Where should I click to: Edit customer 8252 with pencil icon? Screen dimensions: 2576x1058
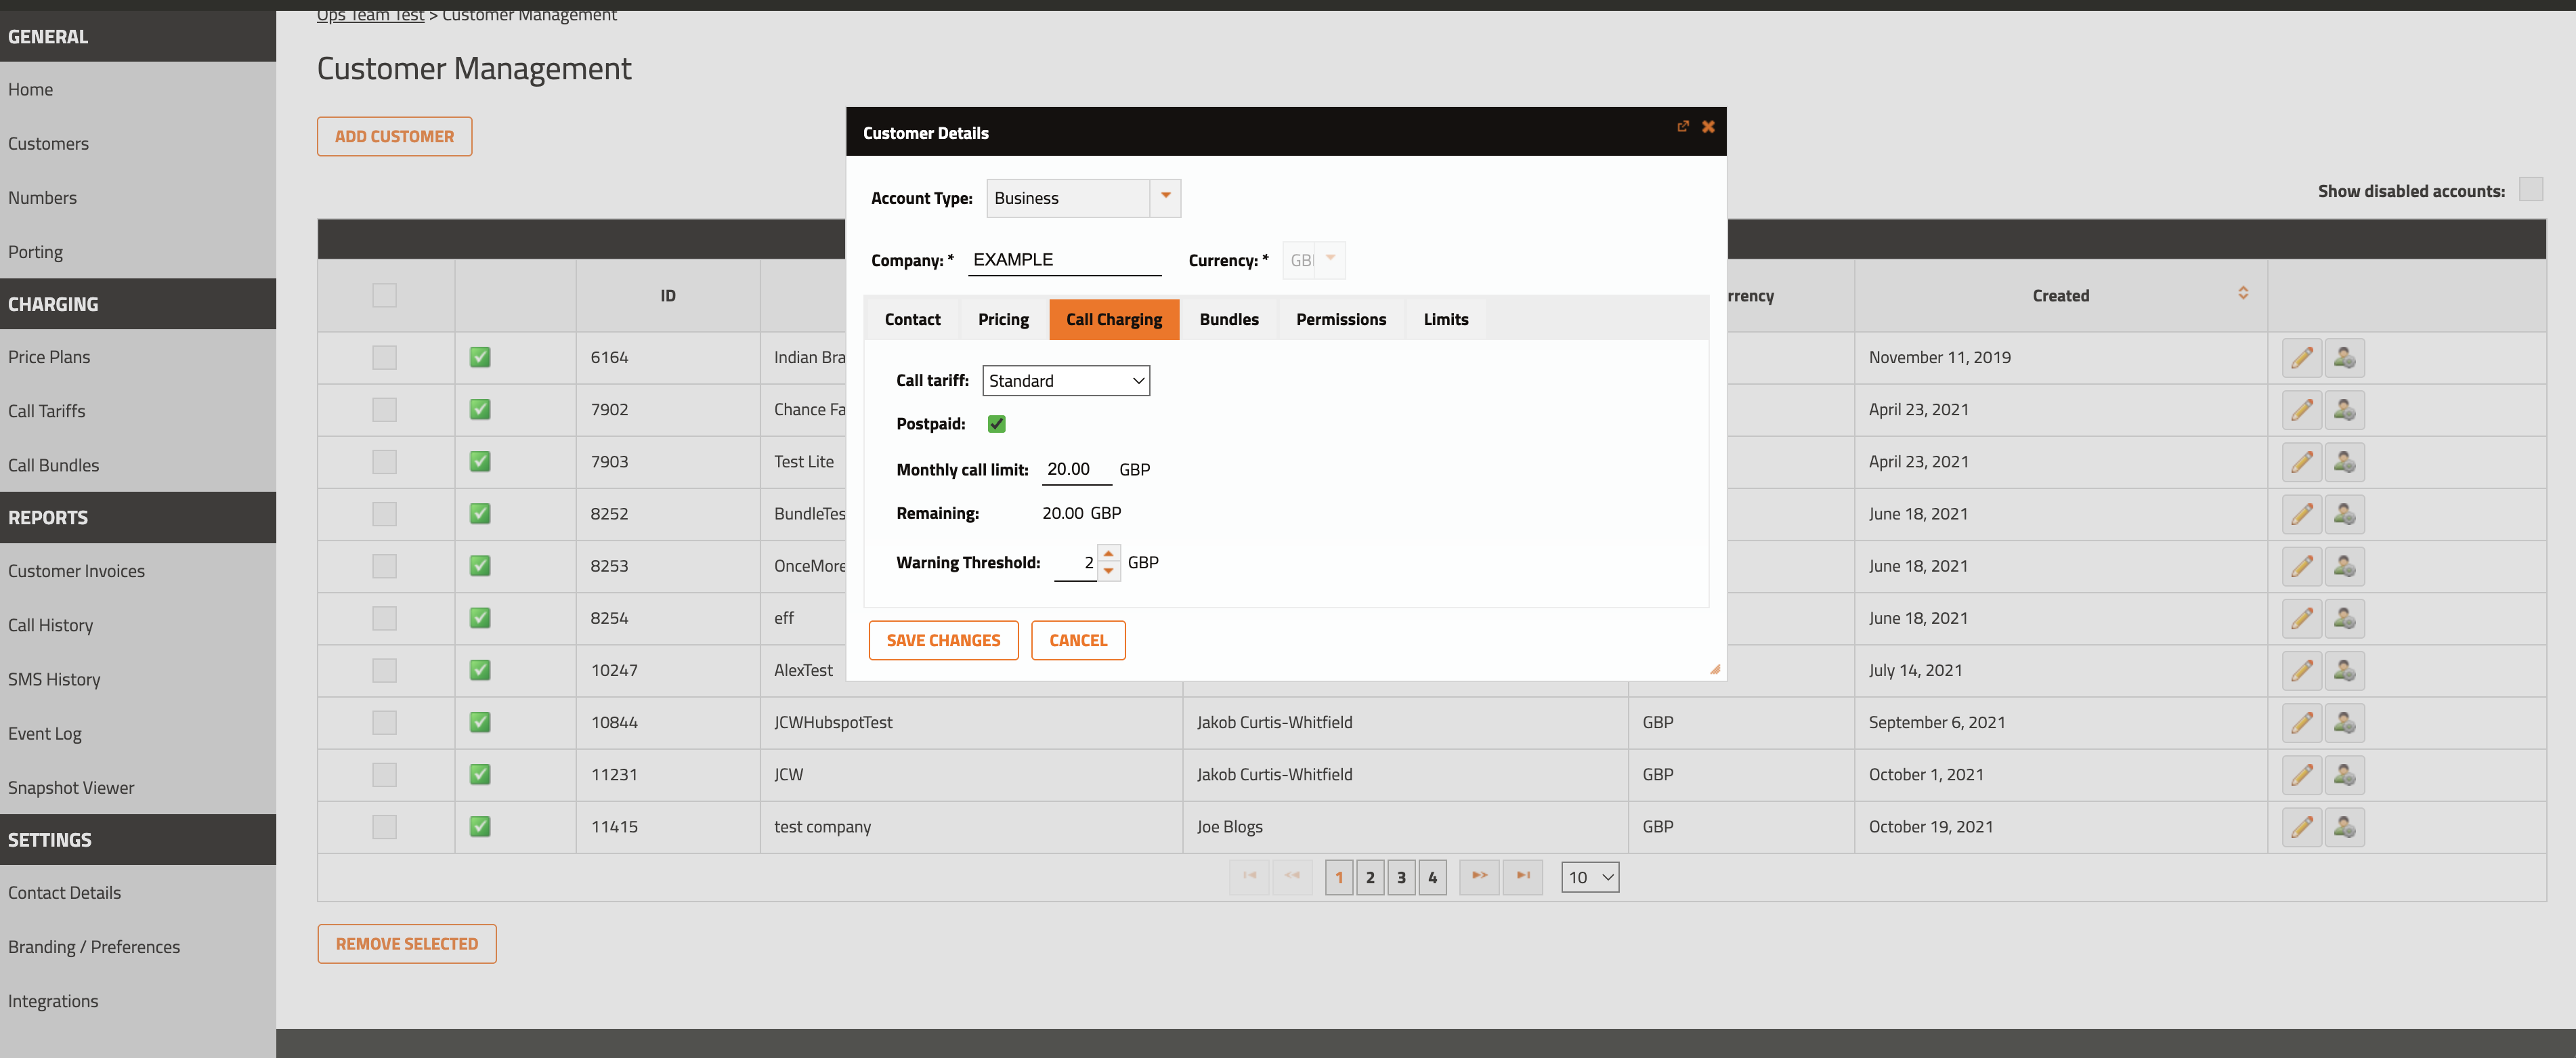pos(2302,514)
